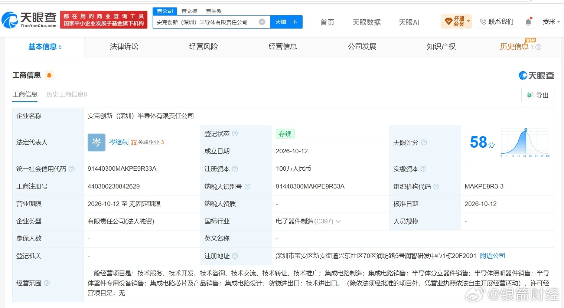View 关联企业 3 related companies

click(147, 142)
